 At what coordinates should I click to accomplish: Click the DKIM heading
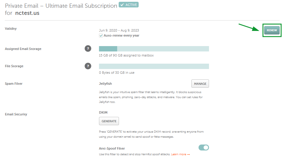click(103, 112)
